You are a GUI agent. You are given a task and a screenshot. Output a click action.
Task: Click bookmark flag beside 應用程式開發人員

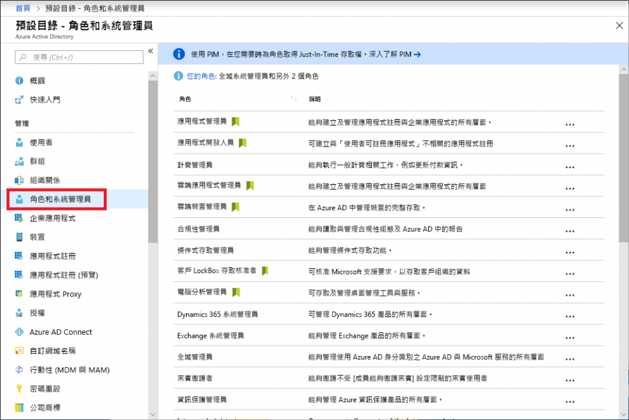(x=243, y=143)
